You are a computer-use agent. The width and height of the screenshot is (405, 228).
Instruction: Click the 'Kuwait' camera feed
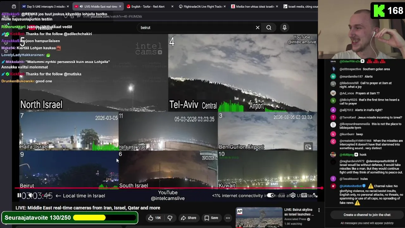click(x=267, y=169)
